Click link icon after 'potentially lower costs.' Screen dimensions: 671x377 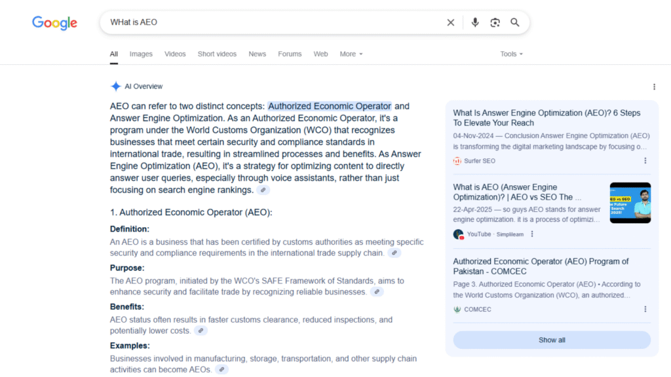click(201, 331)
